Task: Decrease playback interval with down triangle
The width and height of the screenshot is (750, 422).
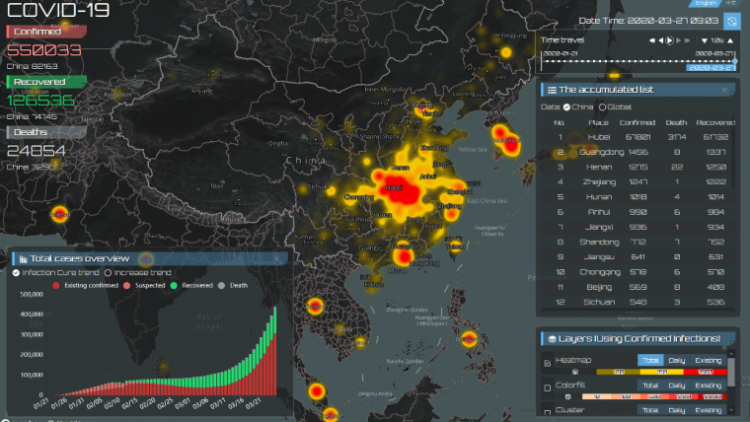Action: click(x=704, y=40)
